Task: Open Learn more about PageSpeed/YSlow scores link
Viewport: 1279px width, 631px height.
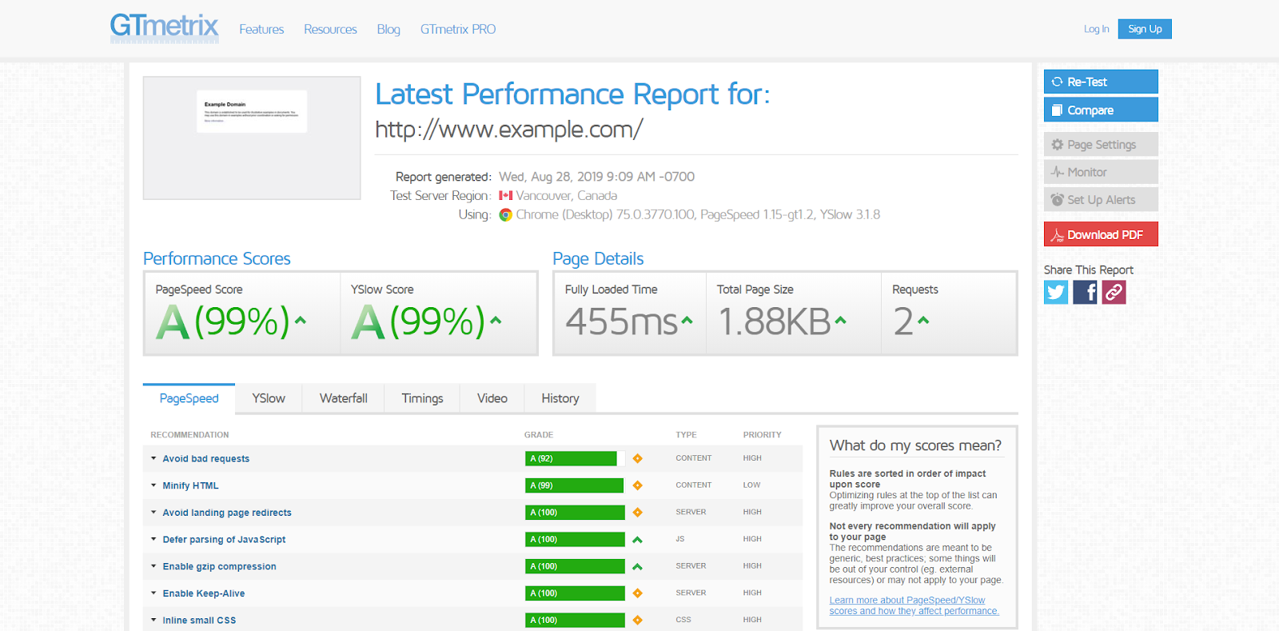Action: tap(914, 605)
